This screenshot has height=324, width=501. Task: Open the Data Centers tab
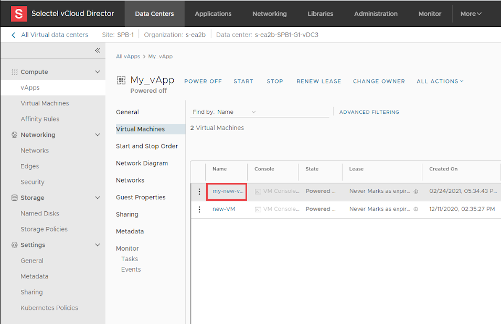pyautogui.click(x=154, y=14)
